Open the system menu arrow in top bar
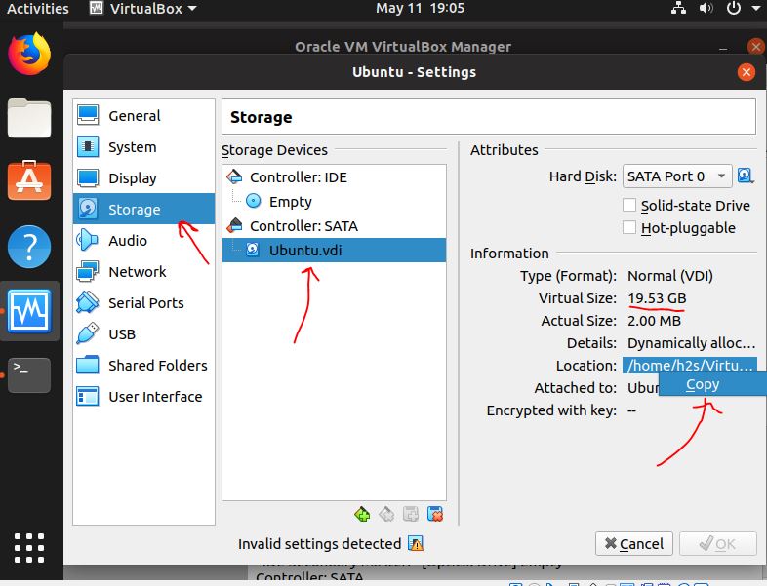Image resolution: width=767 pixels, height=586 pixels. [755, 8]
